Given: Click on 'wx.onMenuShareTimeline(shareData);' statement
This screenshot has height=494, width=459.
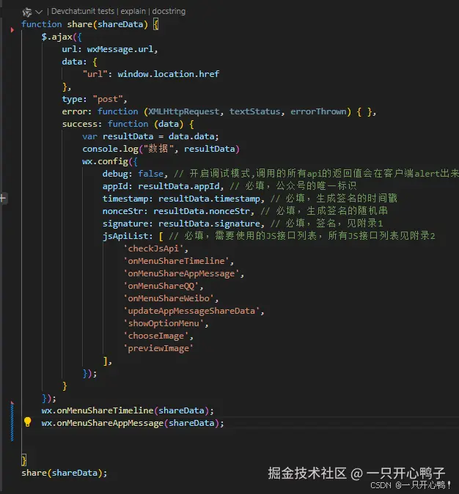Looking at the screenshot, I should coord(128,411).
